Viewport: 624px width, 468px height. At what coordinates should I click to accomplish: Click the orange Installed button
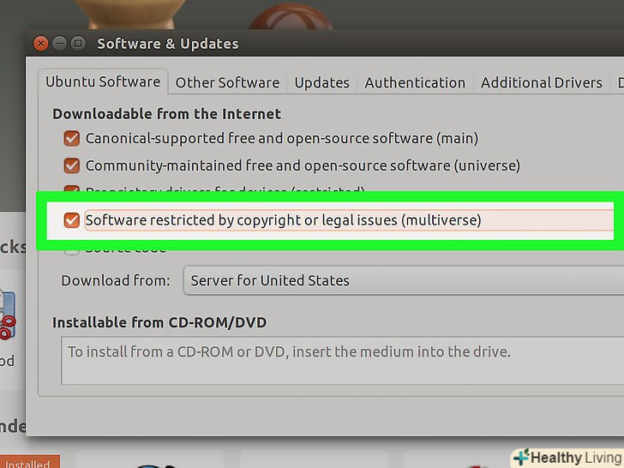29,462
